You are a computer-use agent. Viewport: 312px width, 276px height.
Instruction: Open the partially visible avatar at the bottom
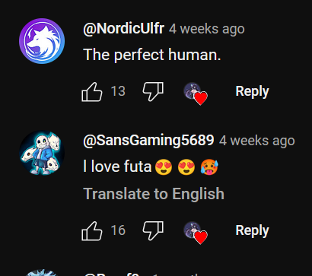pos(42,273)
